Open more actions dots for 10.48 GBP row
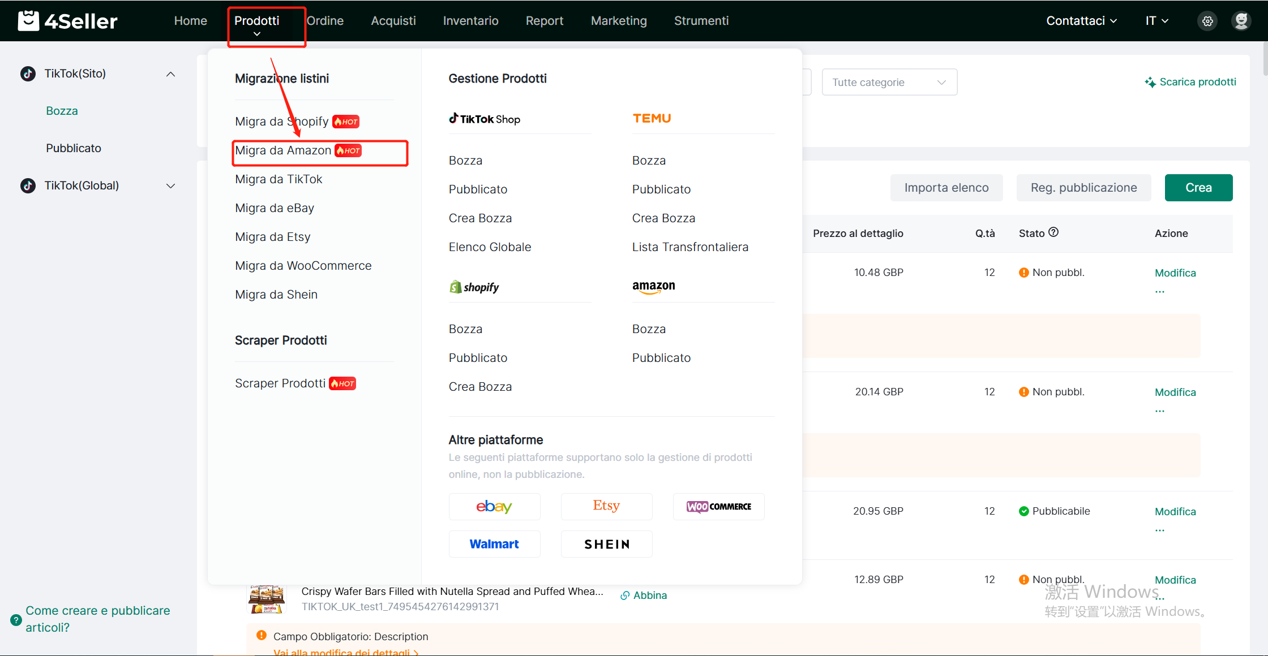Screen dimensions: 1268x656 pyautogui.click(x=1160, y=292)
